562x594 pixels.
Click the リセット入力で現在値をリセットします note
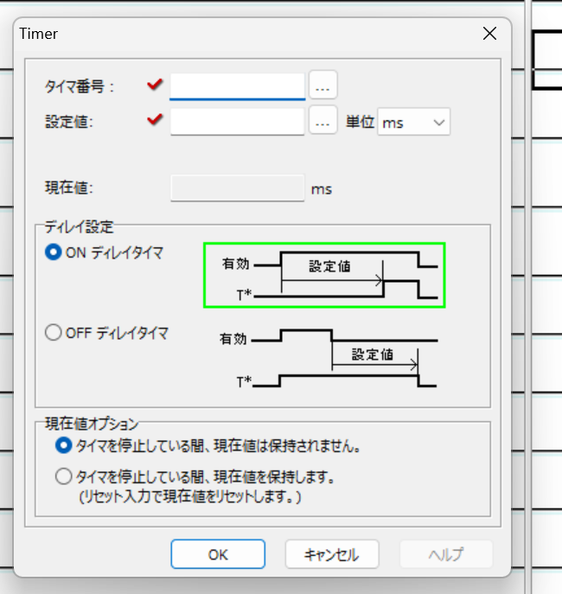pyautogui.click(x=189, y=496)
